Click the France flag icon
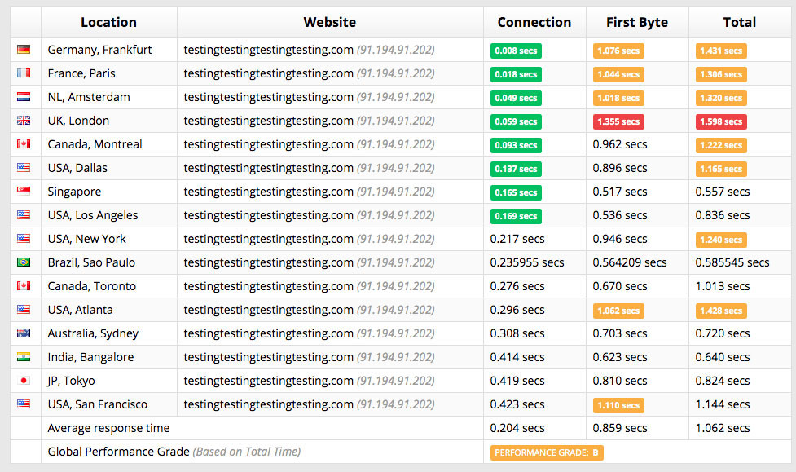The width and height of the screenshot is (796, 472). coord(24,73)
